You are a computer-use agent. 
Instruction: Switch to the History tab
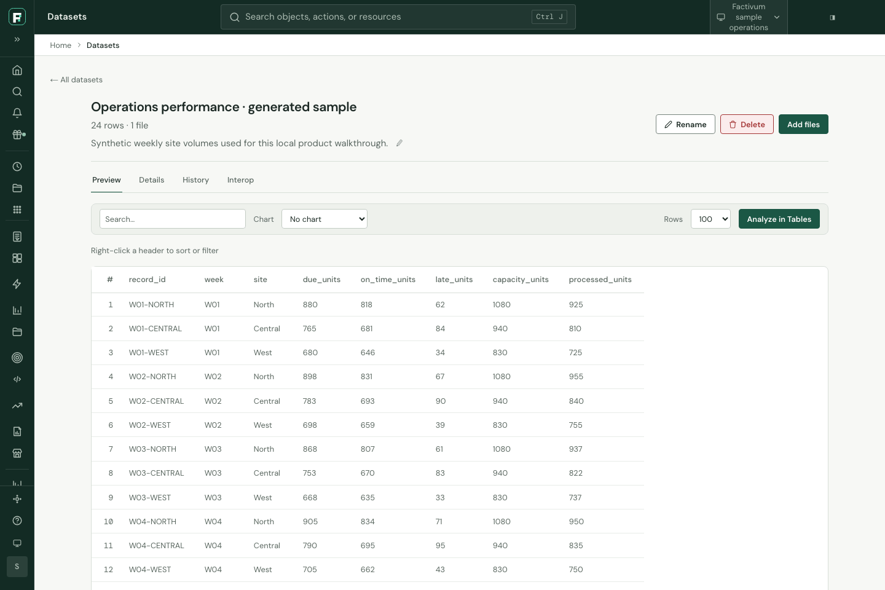click(195, 180)
